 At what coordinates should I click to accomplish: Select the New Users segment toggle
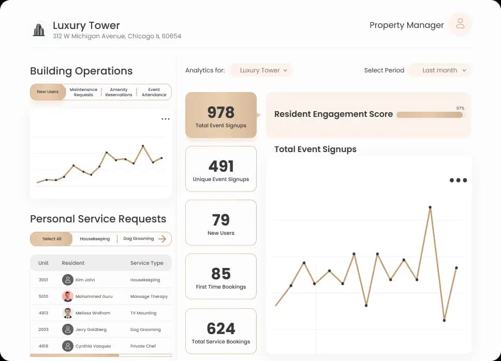pyautogui.click(x=48, y=92)
